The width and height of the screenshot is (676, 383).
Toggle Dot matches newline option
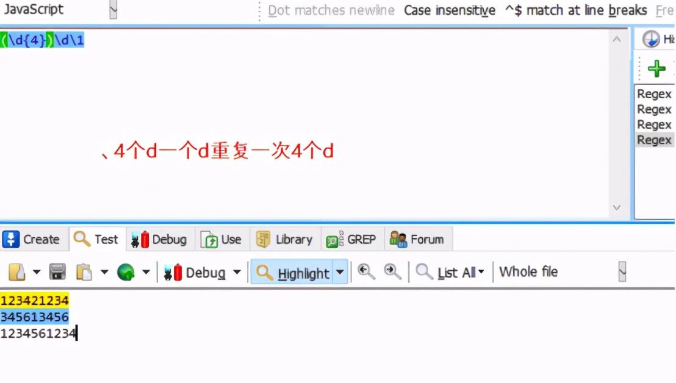[331, 10]
